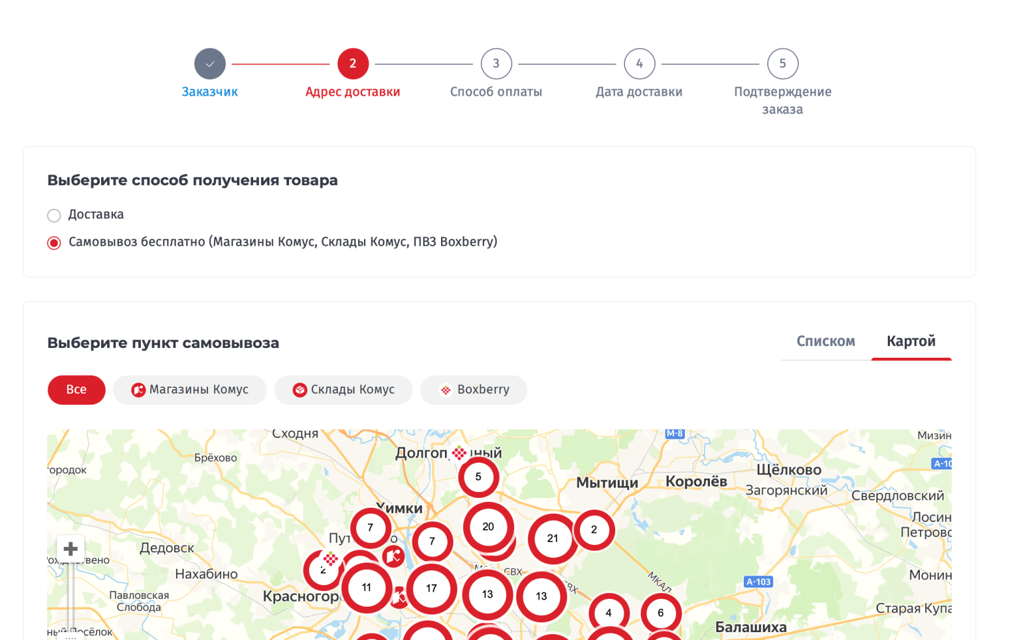Open the cluster marker with 21 points
The width and height of the screenshot is (1023, 640).
point(553,539)
